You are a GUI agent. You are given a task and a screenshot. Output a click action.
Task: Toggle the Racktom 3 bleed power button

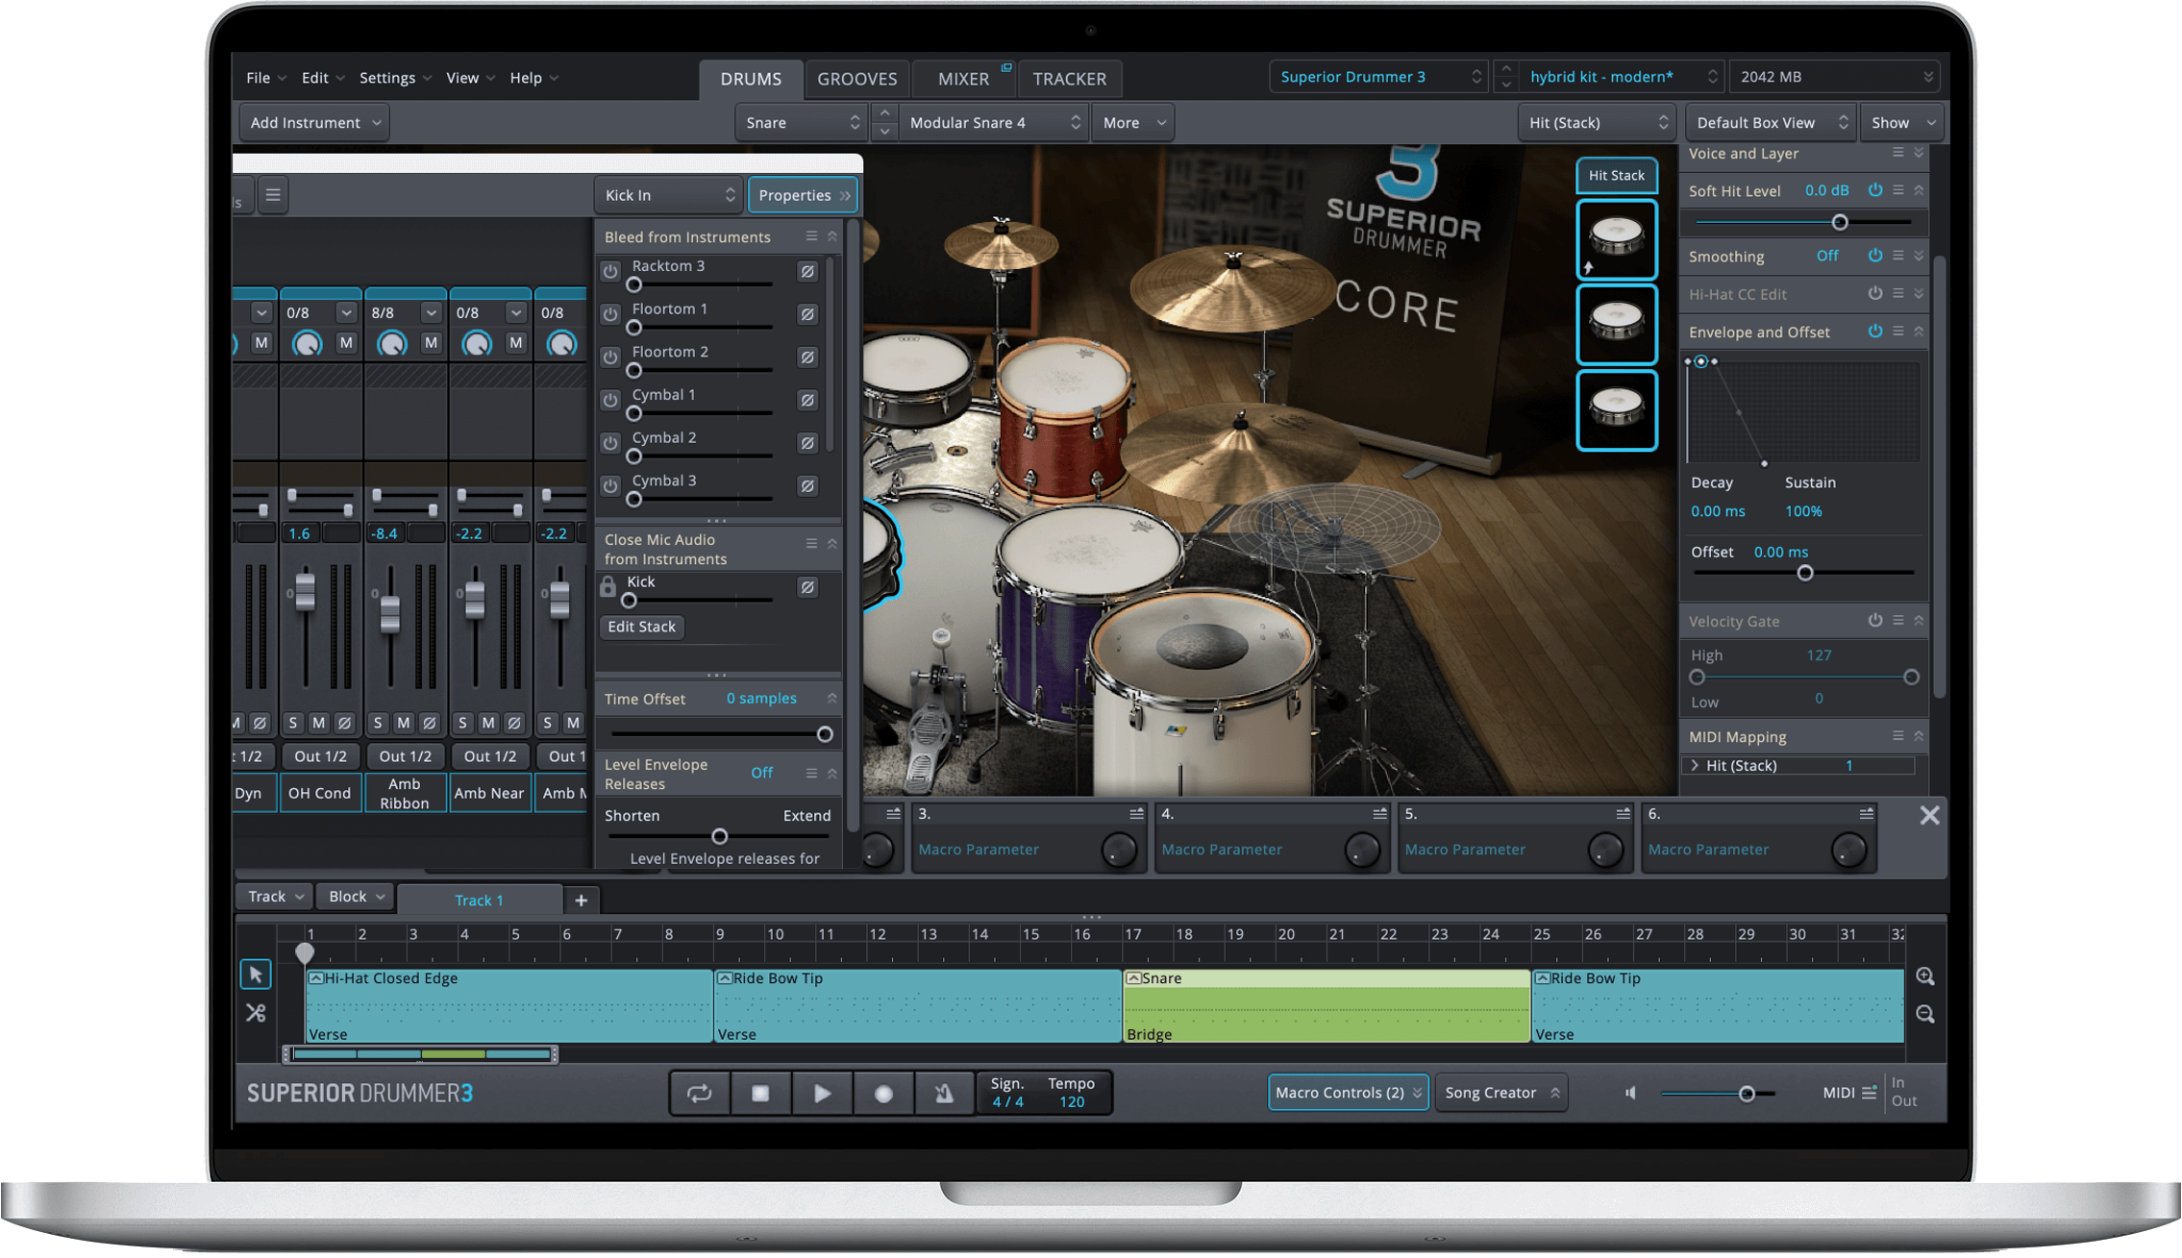point(610,272)
